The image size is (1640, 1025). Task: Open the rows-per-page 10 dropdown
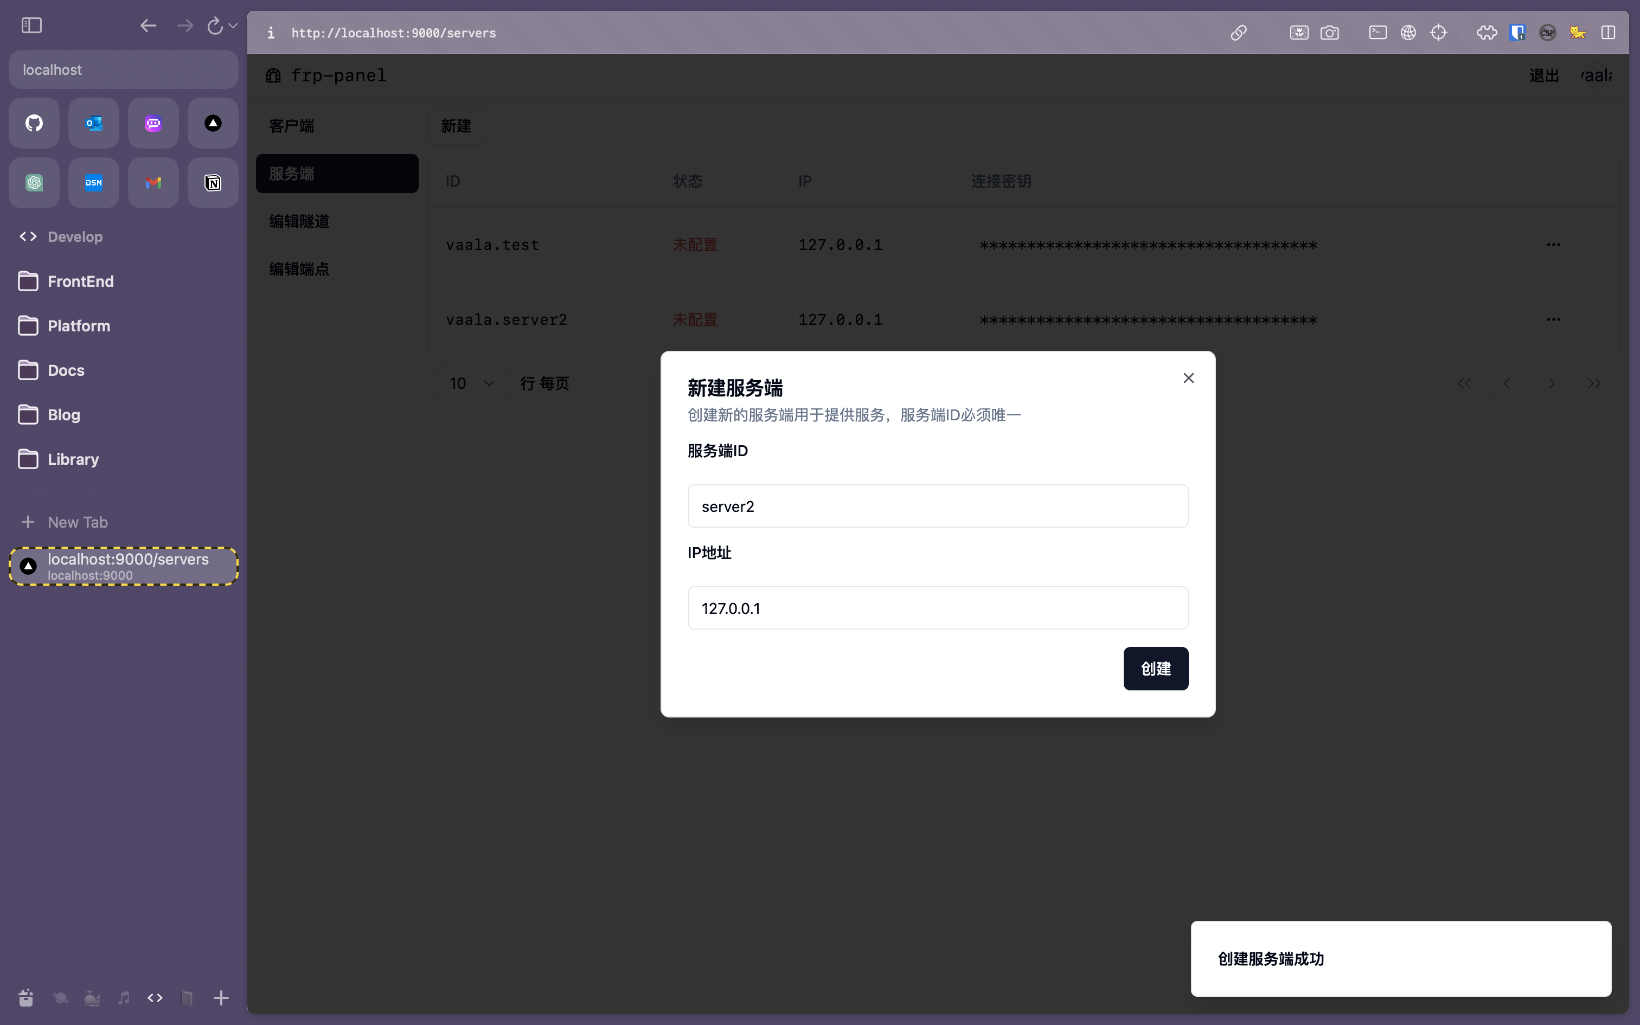click(472, 384)
